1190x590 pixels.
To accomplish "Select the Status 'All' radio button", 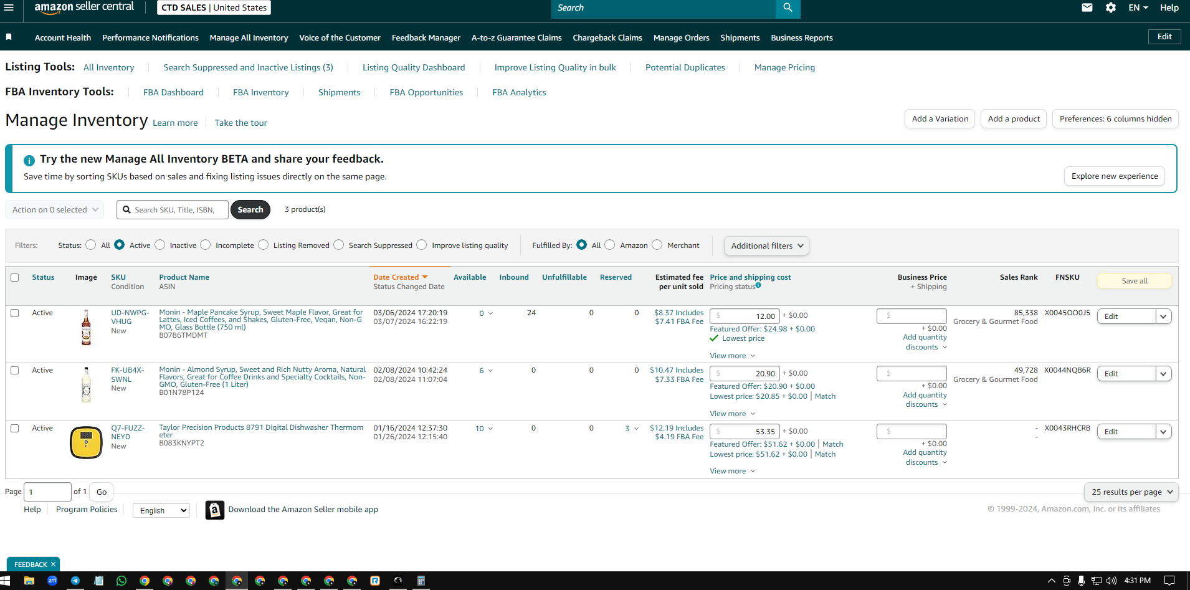I will click(91, 245).
